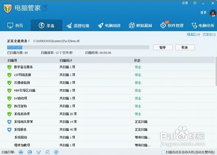Click the green shield for MBR引导区扫描

coord(9,91)
